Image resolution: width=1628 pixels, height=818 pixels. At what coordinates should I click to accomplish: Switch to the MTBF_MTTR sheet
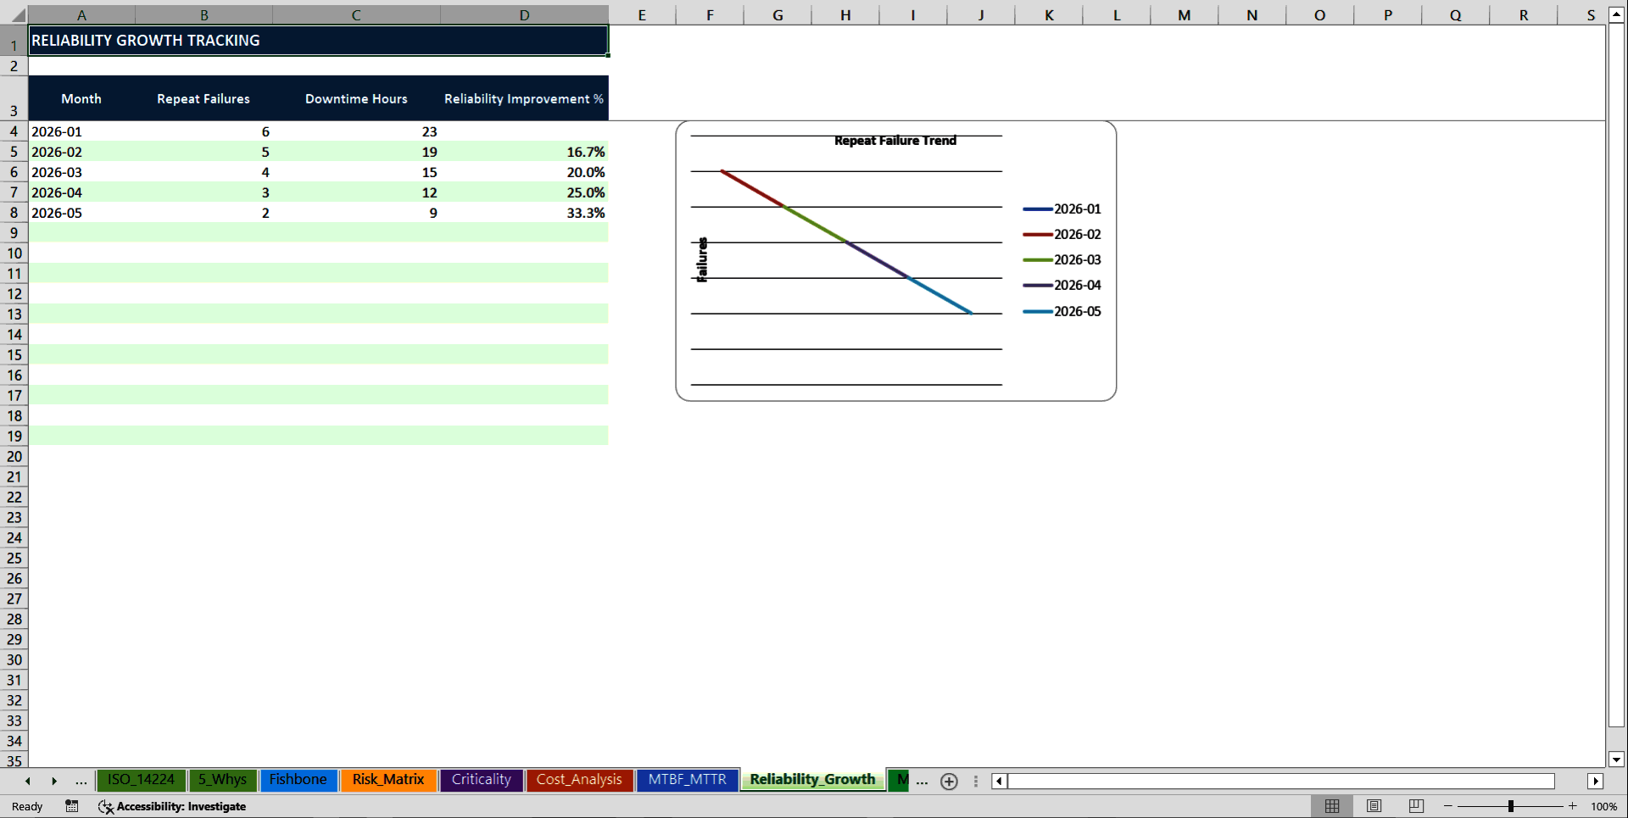(x=687, y=780)
